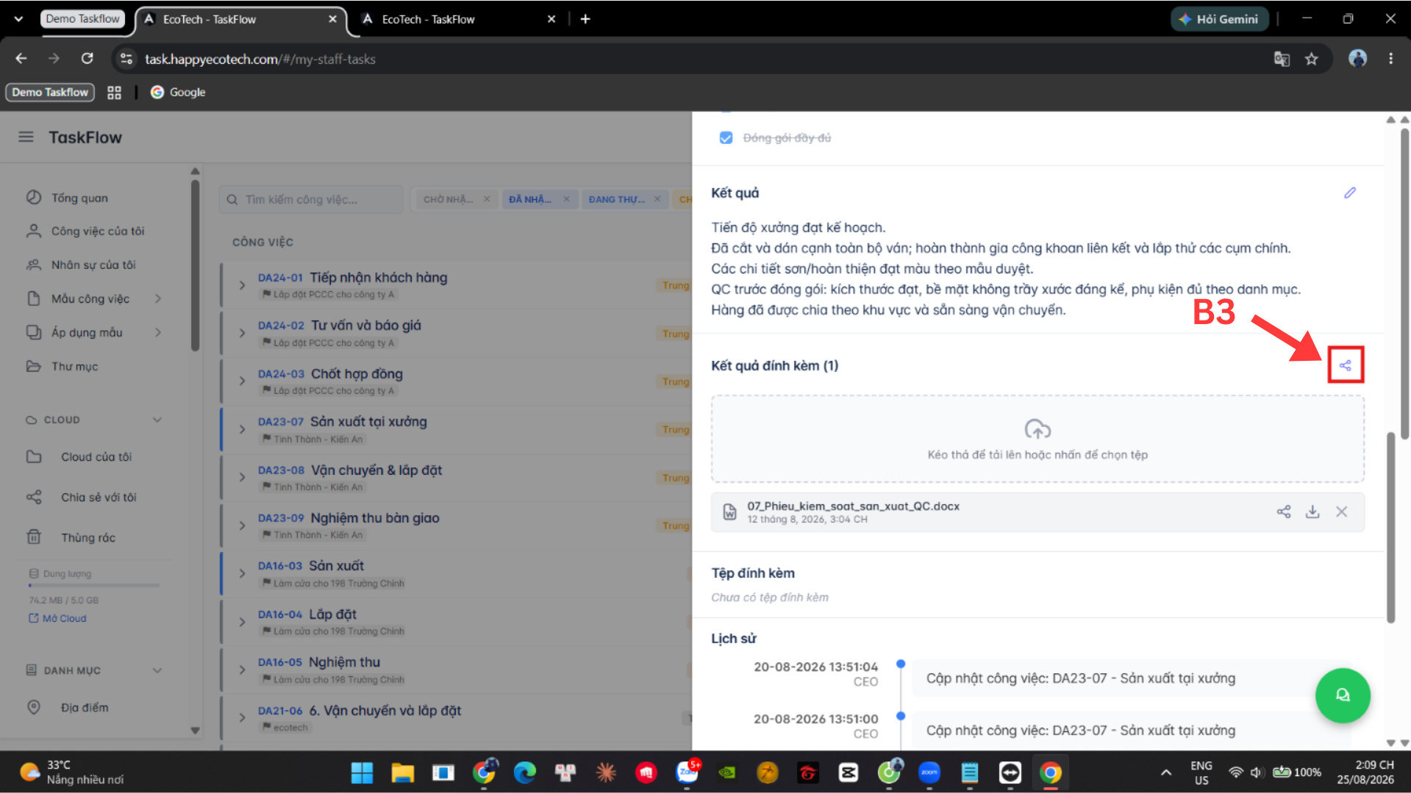
Task: Expand task DA24-02 Tư vấn và báo giá
Action: [242, 333]
